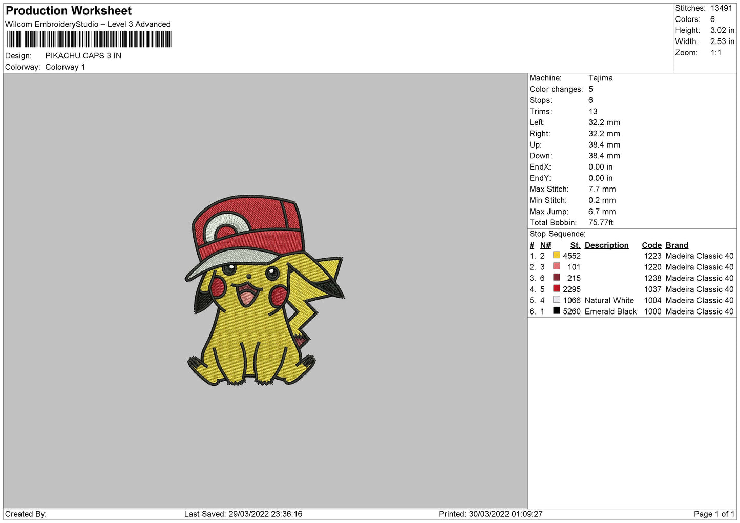The image size is (740, 523).
Task: Click the N# column header
Action: [545, 245]
